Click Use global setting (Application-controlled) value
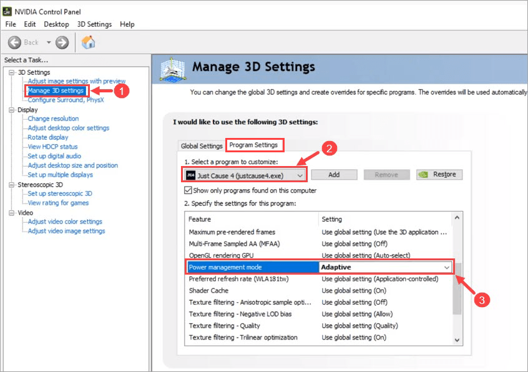This screenshot has width=528, height=372. tap(380, 279)
